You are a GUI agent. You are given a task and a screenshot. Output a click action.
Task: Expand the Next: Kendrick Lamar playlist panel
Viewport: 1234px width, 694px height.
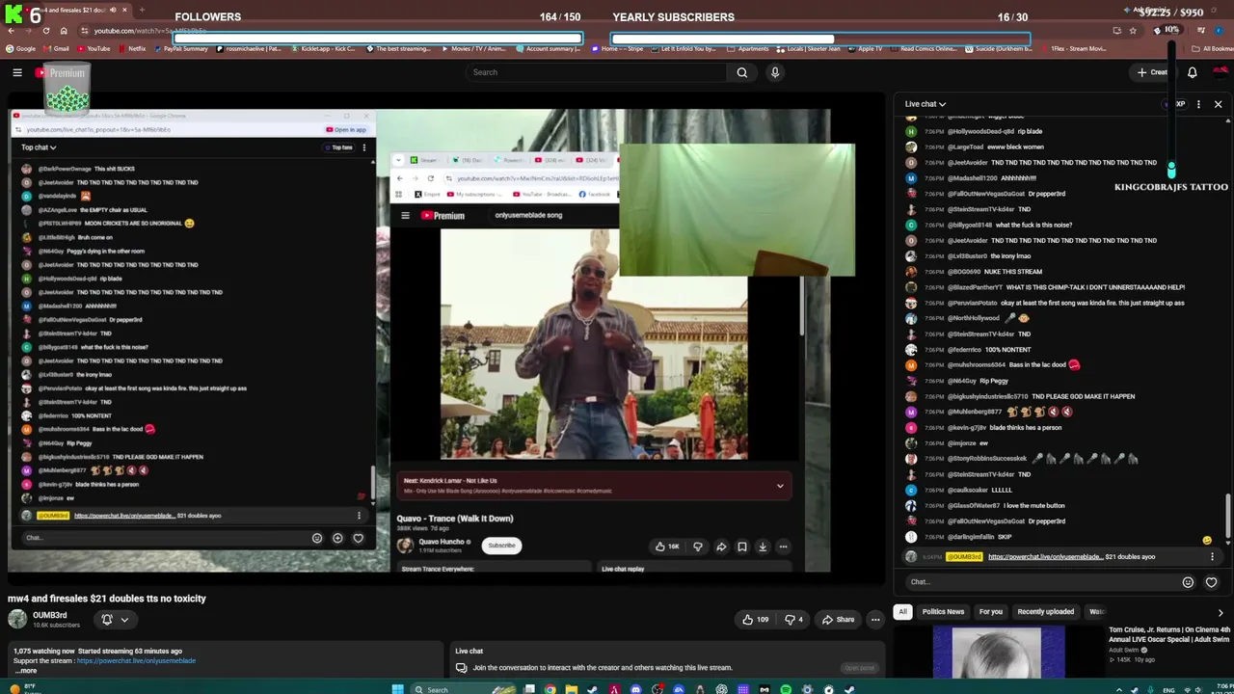point(780,486)
